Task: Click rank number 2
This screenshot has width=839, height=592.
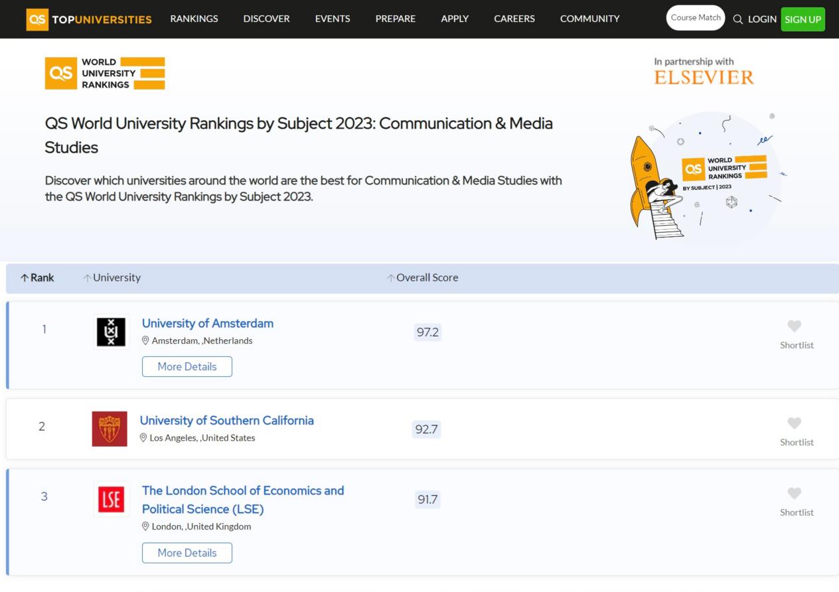Action: tap(42, 426)
